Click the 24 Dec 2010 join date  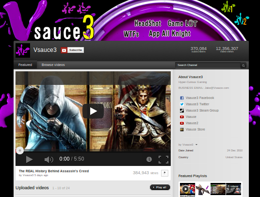pyautogui.click(x=235, y=150)
